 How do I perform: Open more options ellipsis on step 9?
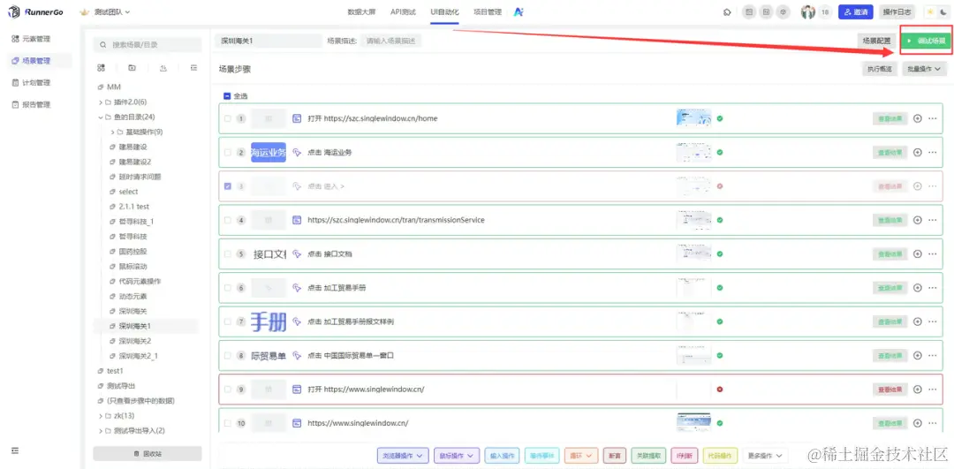click(x=933, y=390)
